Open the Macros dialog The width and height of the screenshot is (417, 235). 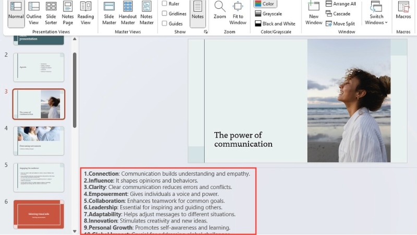(x=403, y=10)
